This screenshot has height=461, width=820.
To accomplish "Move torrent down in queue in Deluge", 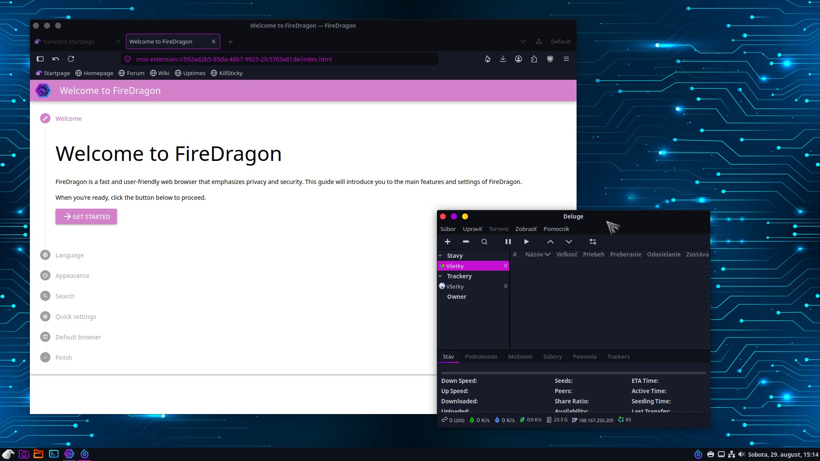I will click(x=569, y=242).
